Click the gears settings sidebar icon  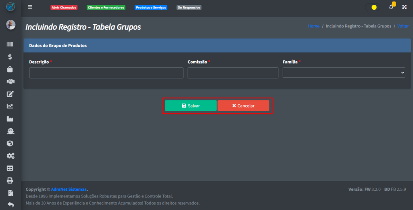(10, 156)
